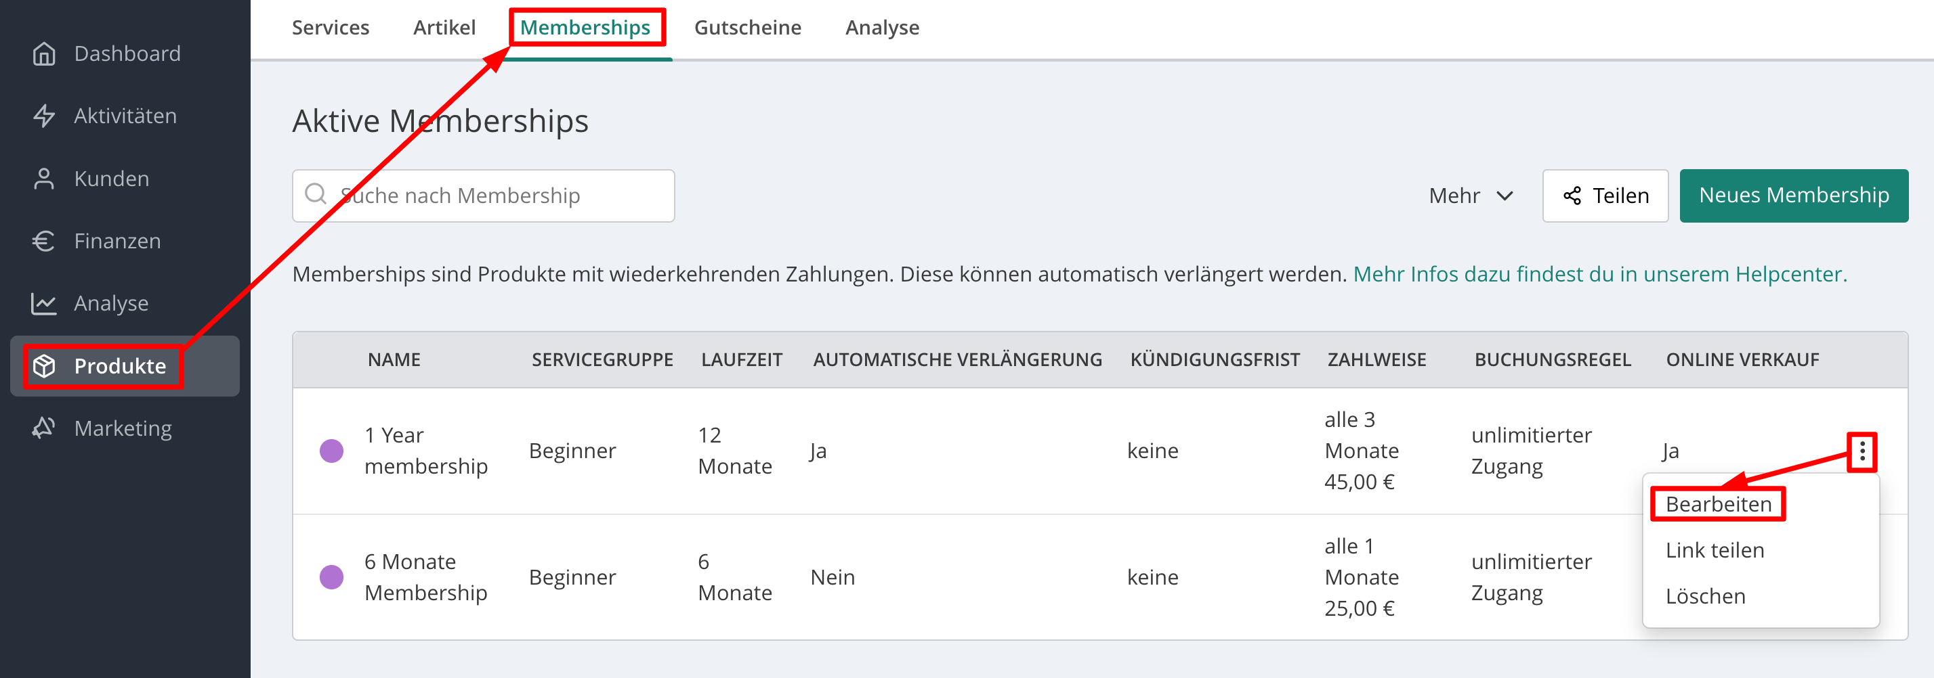
Task: Click the NAME column header
Action: click(x=394, y=360)
